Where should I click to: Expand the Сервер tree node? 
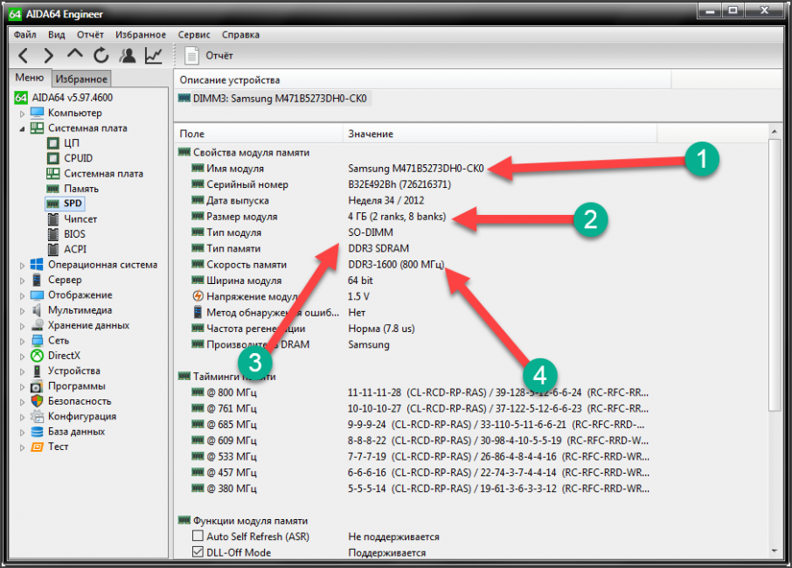click(22, 281)
